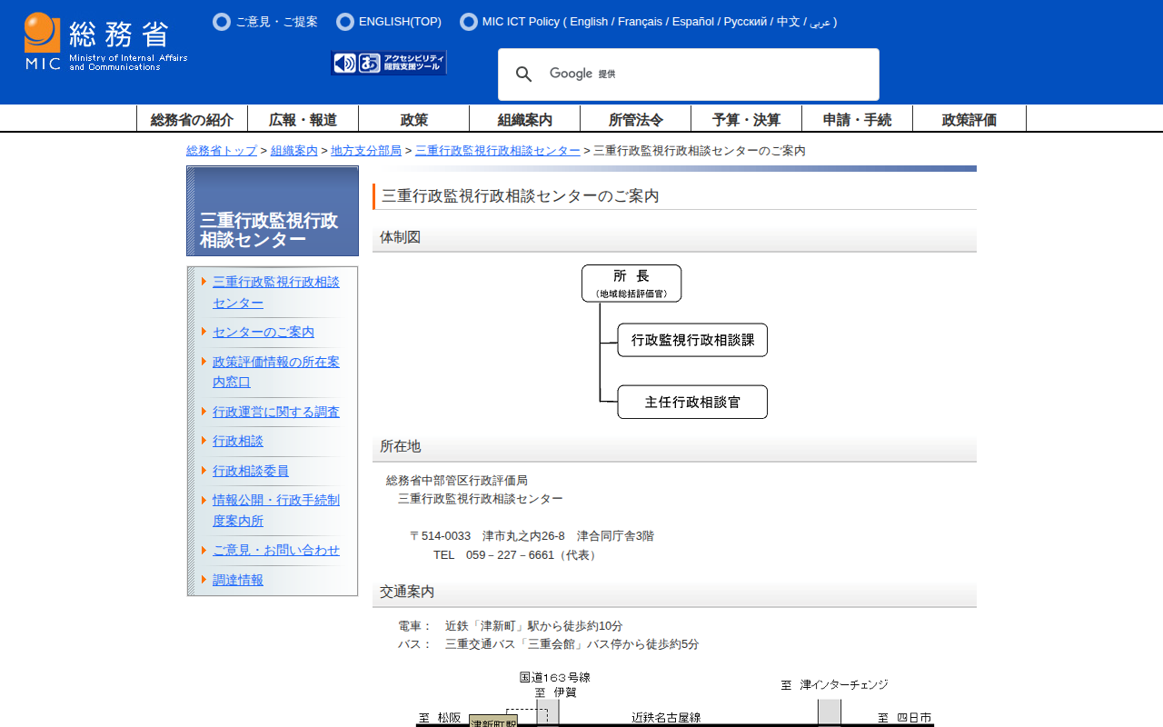Viewport: 1163px width, 727px height.
Task: Go to 申請・手続 navigation item
Action: tap(857, 119)
